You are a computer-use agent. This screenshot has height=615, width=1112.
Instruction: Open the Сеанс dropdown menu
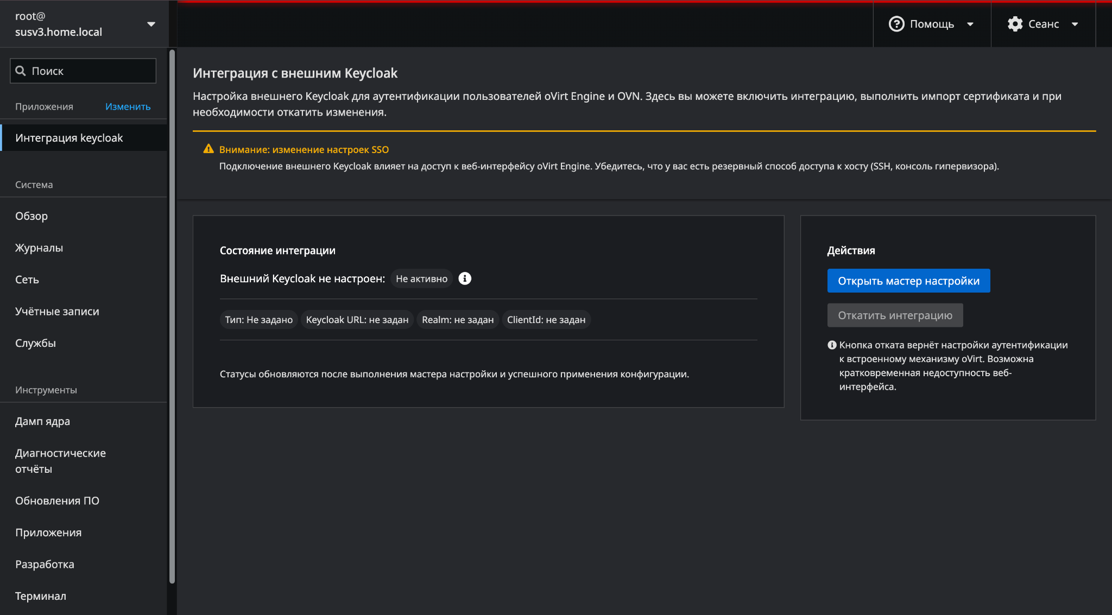point(1043,24)
